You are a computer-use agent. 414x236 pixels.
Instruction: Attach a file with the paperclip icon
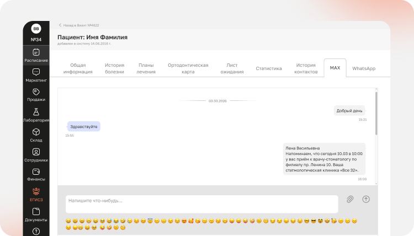[350, 200]
